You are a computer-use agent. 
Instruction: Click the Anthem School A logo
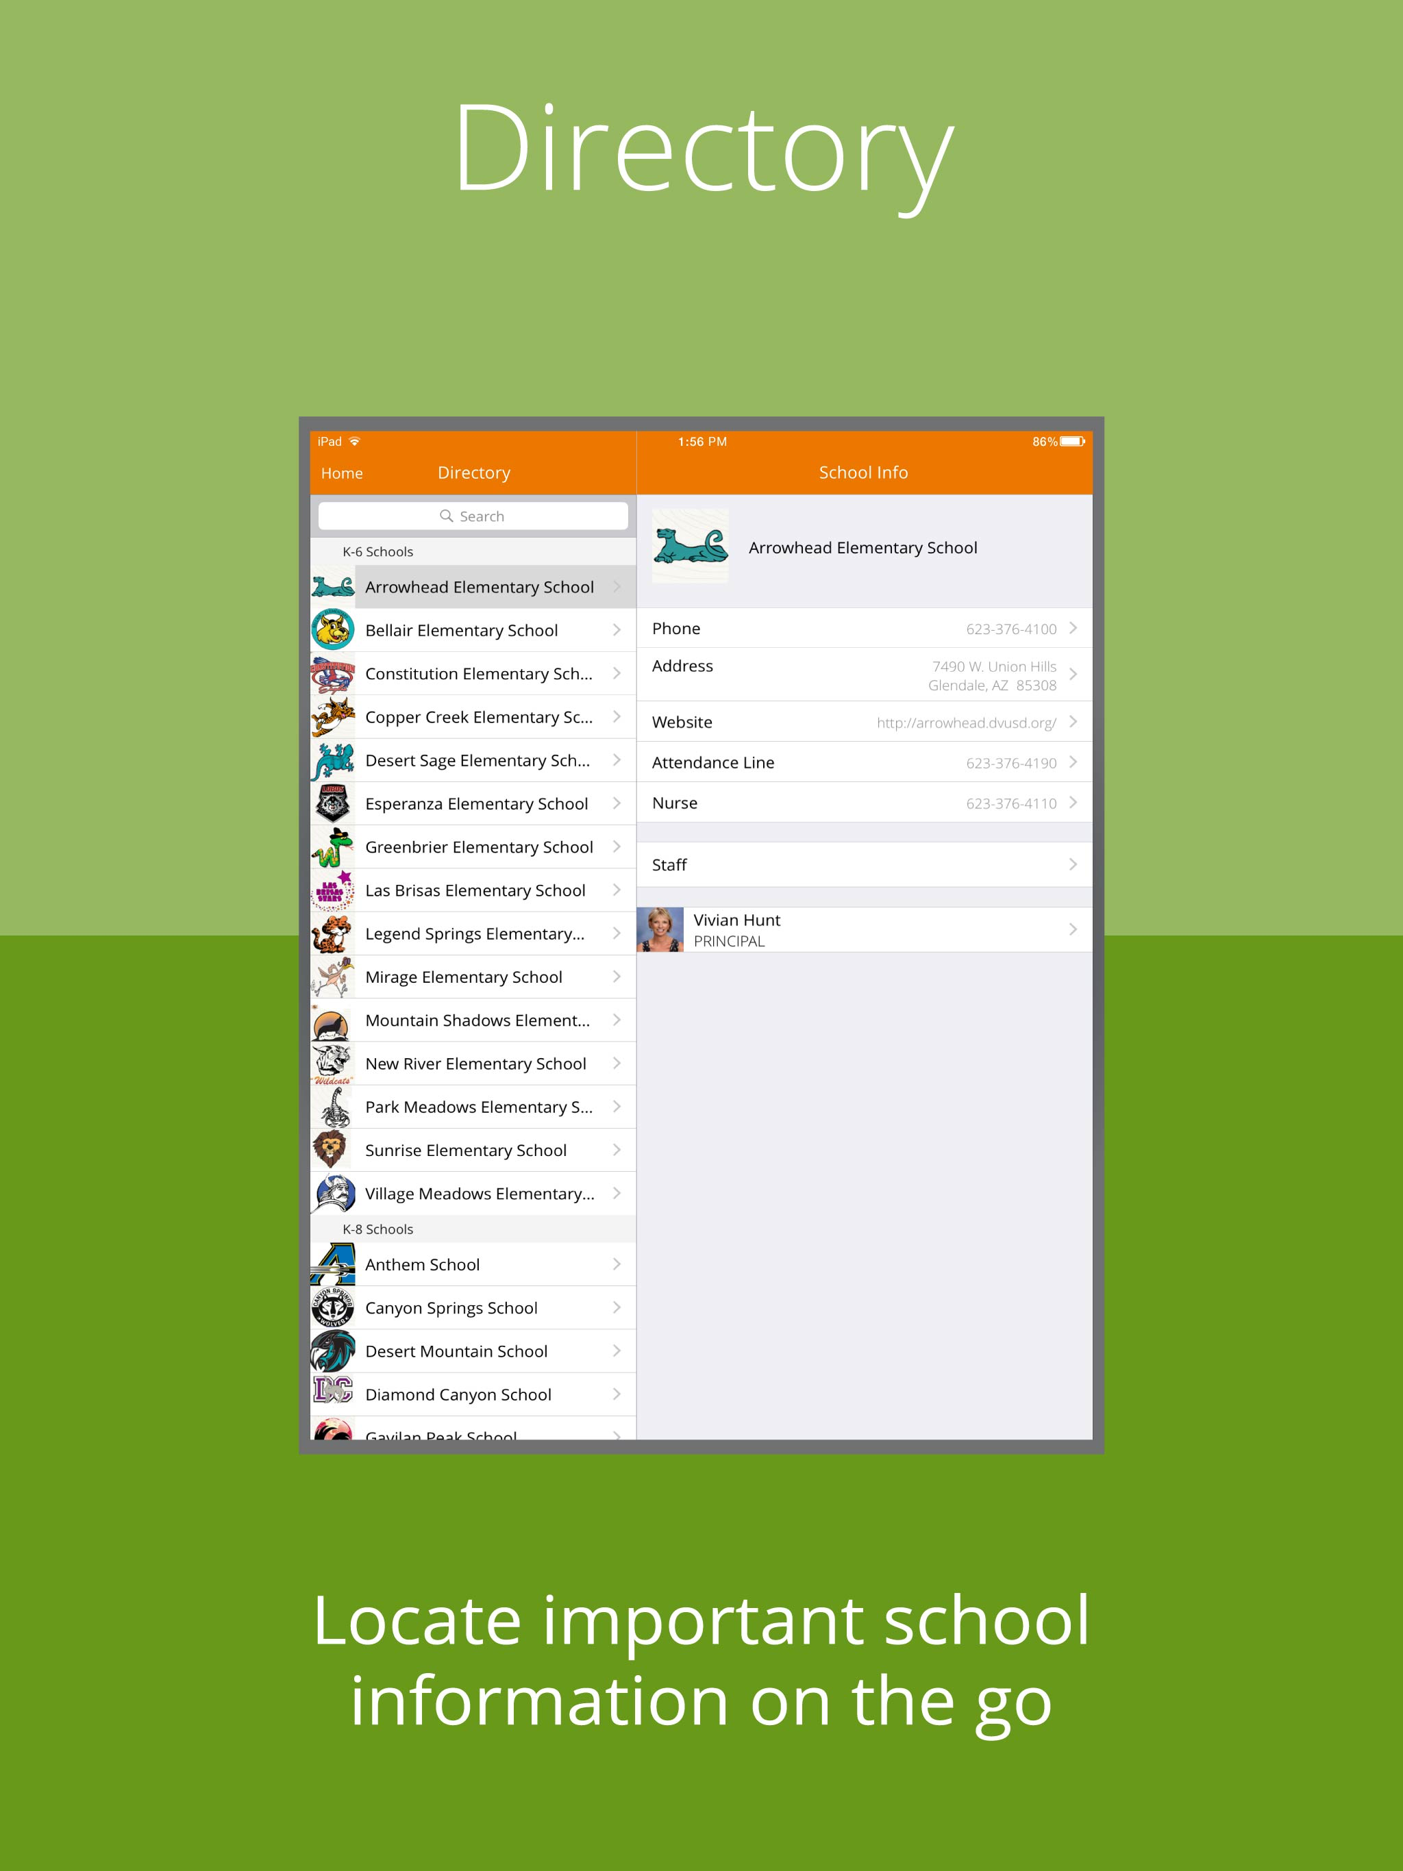pos(332,1264)
